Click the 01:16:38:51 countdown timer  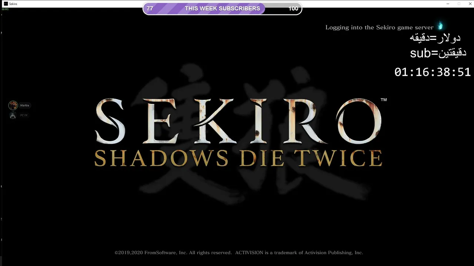tap(433, 72)
